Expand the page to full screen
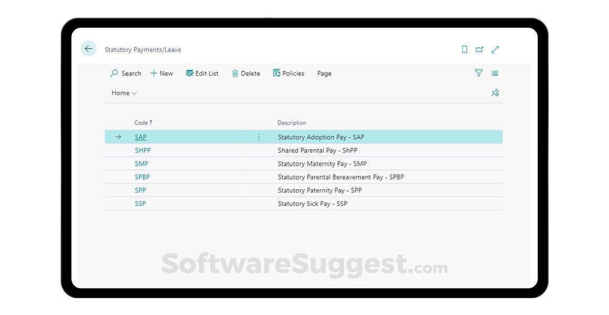 [495, 49]
